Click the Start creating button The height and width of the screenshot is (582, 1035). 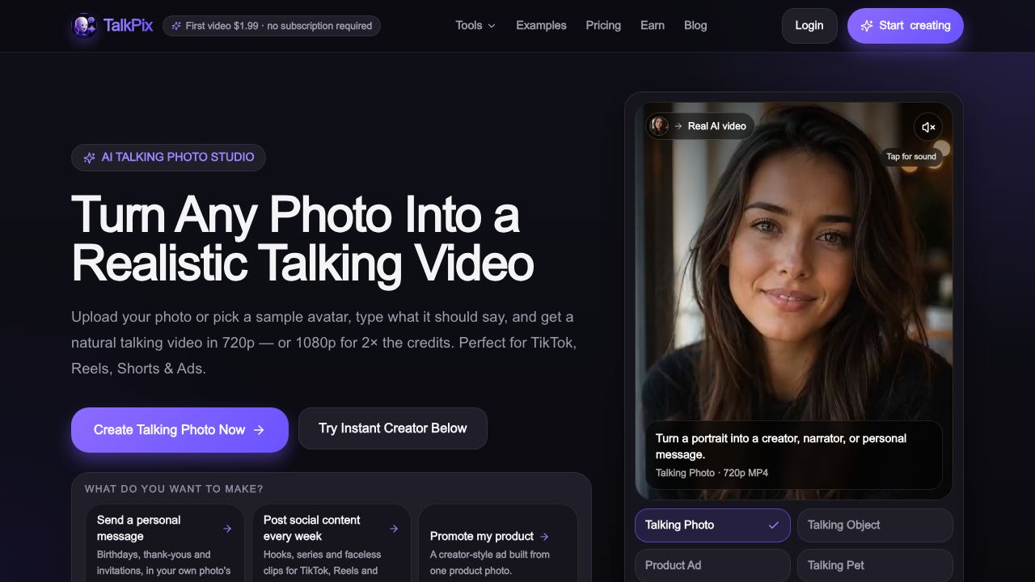coord(906,26)
